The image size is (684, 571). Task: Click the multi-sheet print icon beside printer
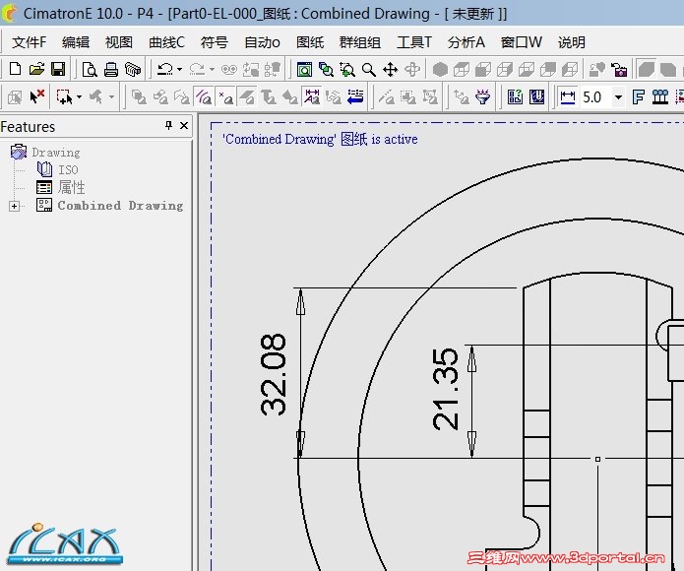point(133,69)
